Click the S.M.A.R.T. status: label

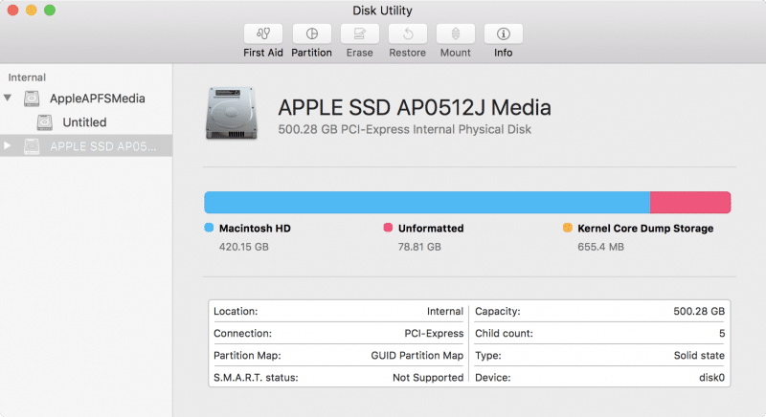[256, 378]
